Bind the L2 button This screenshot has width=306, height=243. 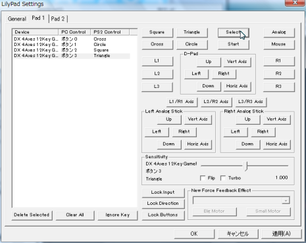pyautogui.click(x=157, y=74)
